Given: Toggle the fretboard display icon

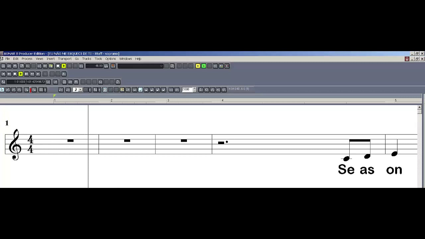Looking at the screenshot, I should 122,90.
